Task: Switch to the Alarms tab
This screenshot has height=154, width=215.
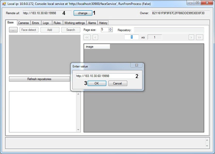Action: (x=92, y=23)
